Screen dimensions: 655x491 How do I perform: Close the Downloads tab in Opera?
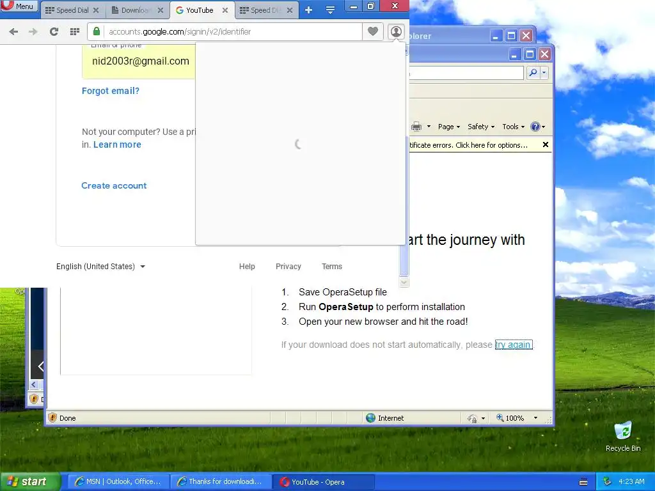tap(161, 10)
